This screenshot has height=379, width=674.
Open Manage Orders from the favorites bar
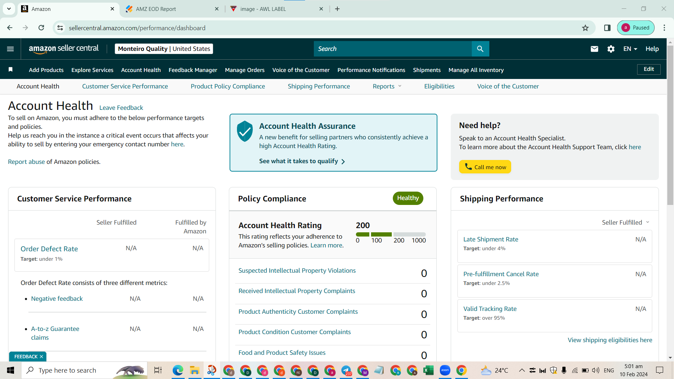[245, 70]
